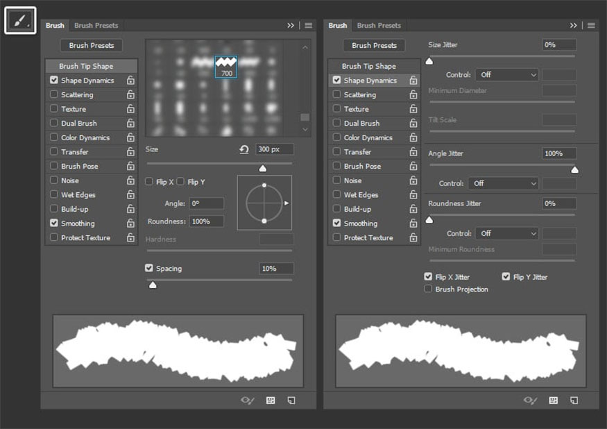This screenshot has width=607, height=429.
Task: Lock Smoothing in right panel
Action: point(413,224)
